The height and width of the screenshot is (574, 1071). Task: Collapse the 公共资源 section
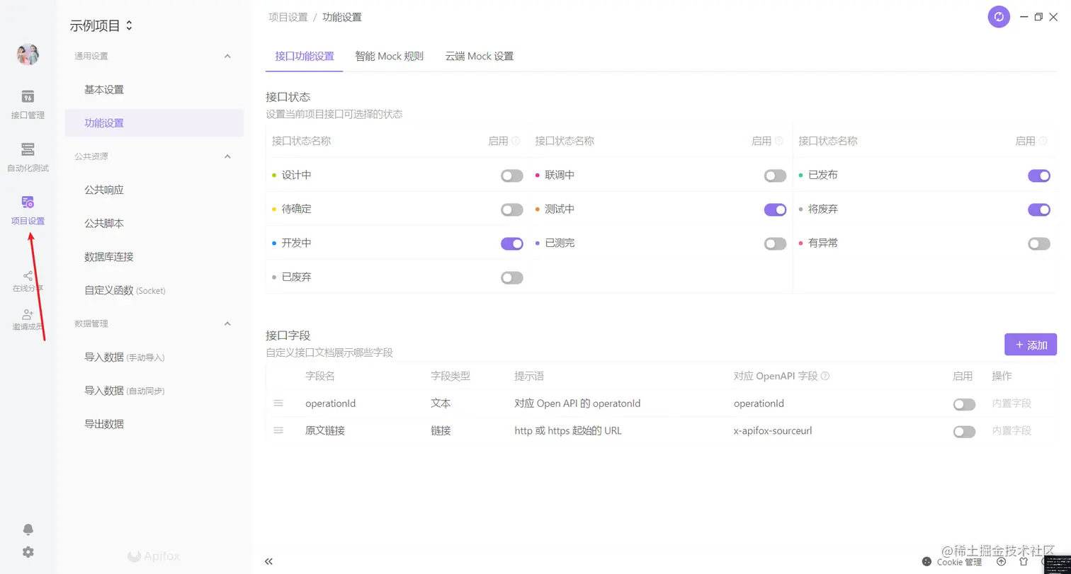point(227,155)
